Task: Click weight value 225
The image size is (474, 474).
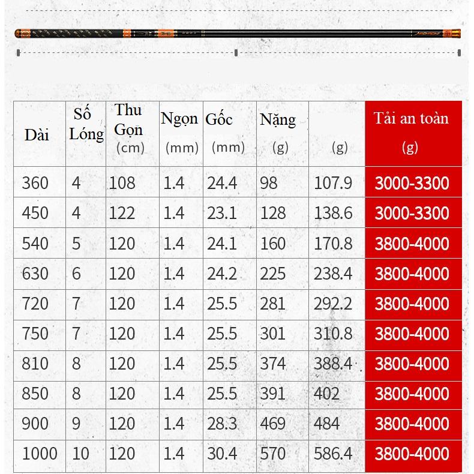Action: point(272,274)
